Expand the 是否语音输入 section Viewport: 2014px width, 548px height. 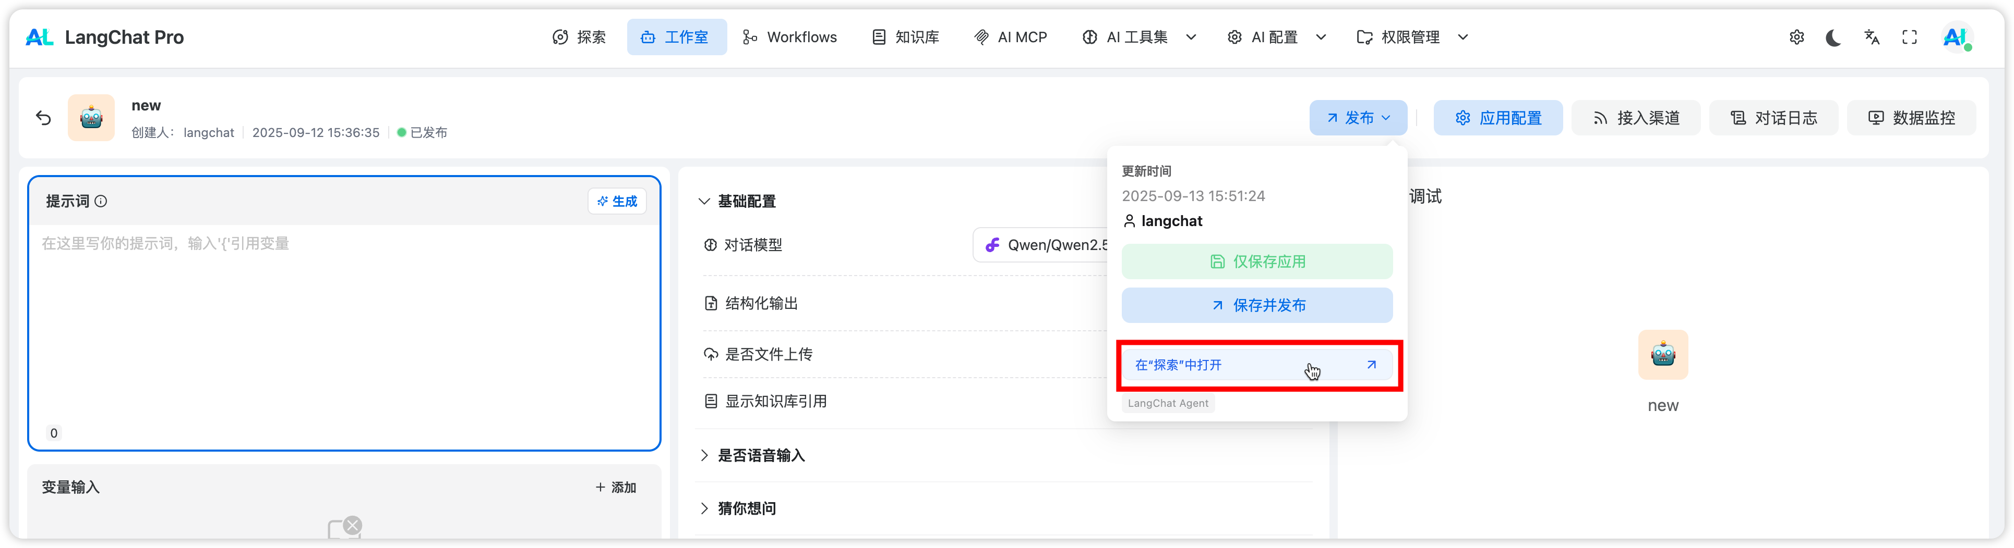coord(704,456)
